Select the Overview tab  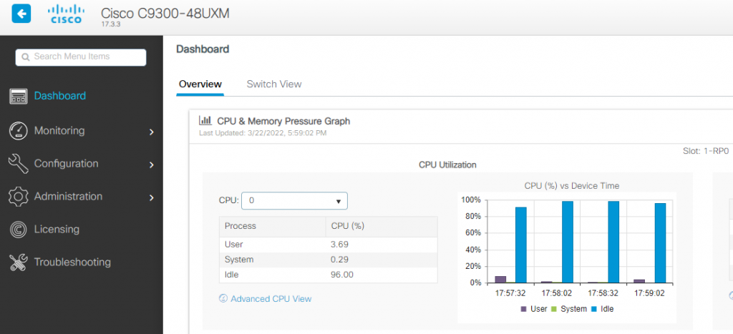click(200, 84)
